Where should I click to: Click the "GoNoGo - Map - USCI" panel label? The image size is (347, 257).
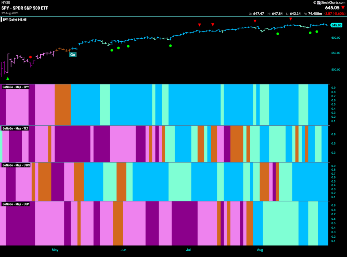click(x=16, y=165)
